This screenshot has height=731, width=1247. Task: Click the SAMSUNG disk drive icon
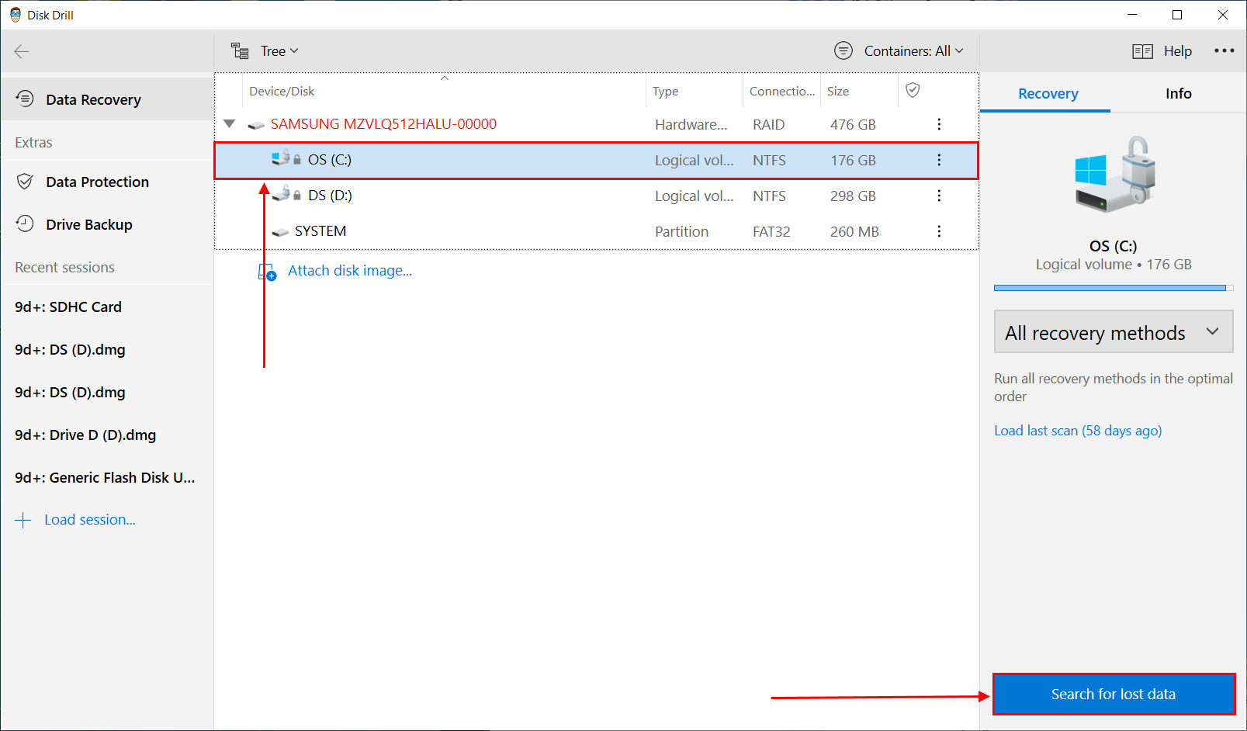[x=256, y=125]
